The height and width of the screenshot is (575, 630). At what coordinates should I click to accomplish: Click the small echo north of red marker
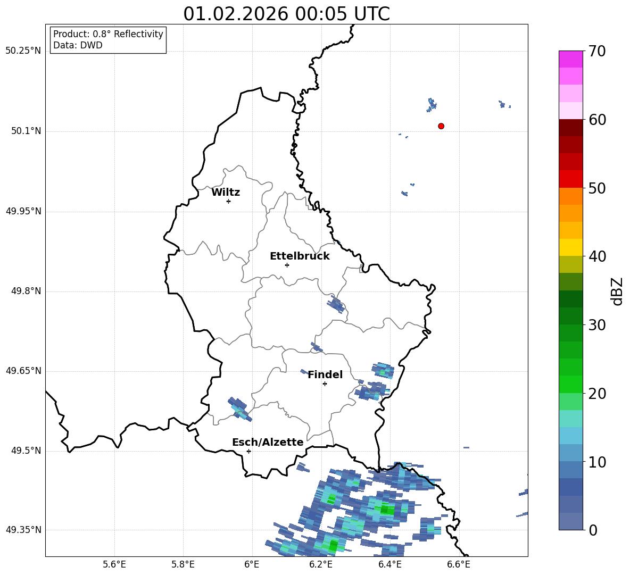click(x=432, y=105)
